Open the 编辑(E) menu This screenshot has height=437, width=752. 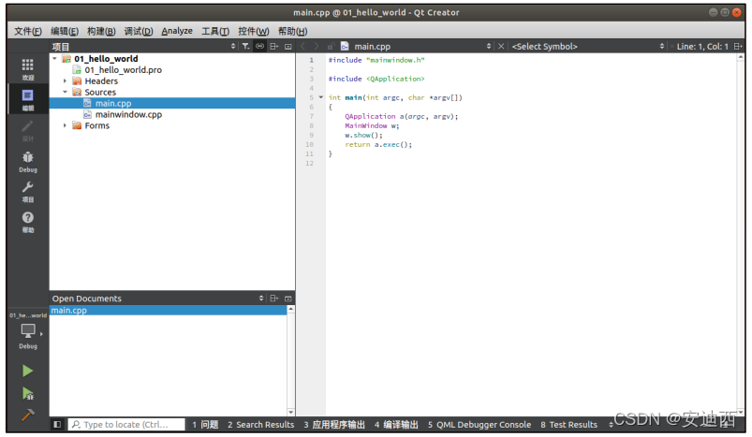coord(65,31)
